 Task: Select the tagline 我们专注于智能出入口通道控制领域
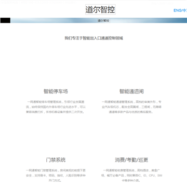[x=94, y=38]
